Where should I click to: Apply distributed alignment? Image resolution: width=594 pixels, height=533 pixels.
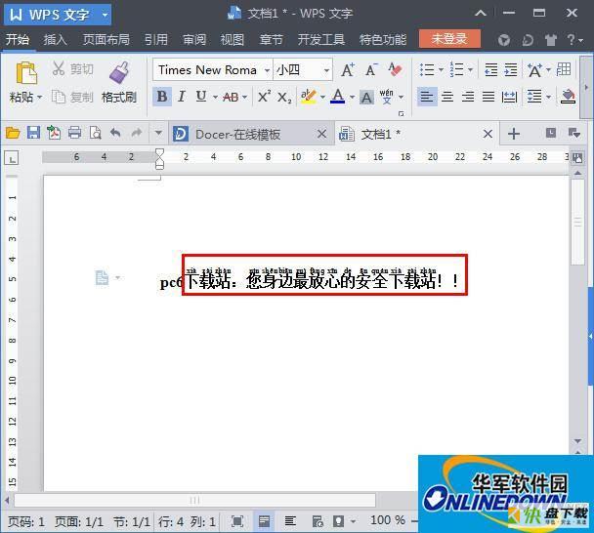(x=509, y=97)
